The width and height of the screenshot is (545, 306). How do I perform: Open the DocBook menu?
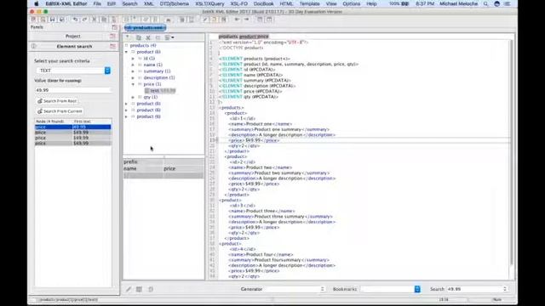click(x=263, y=3)
